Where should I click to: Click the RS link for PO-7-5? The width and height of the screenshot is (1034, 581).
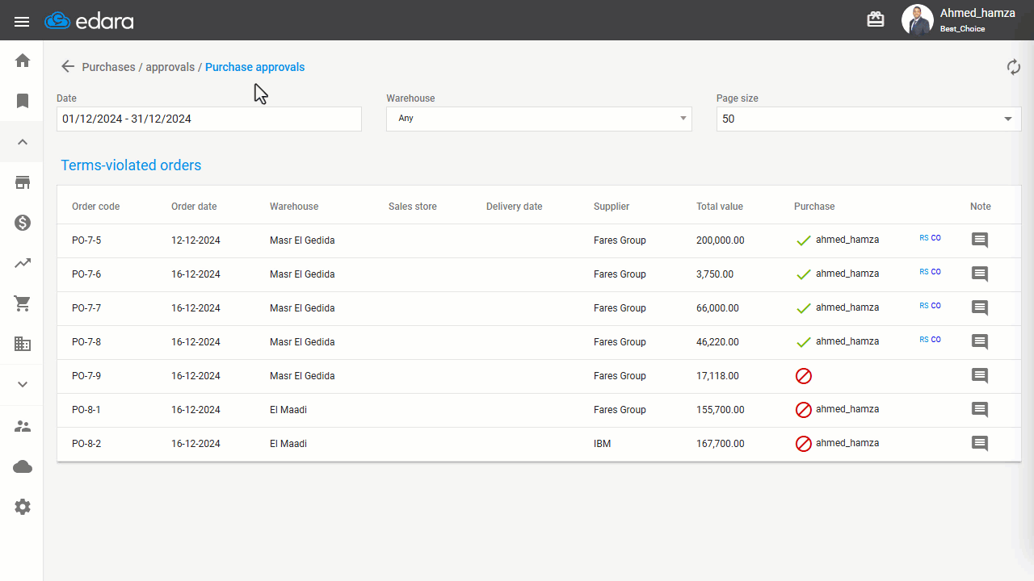coord(924,238)
